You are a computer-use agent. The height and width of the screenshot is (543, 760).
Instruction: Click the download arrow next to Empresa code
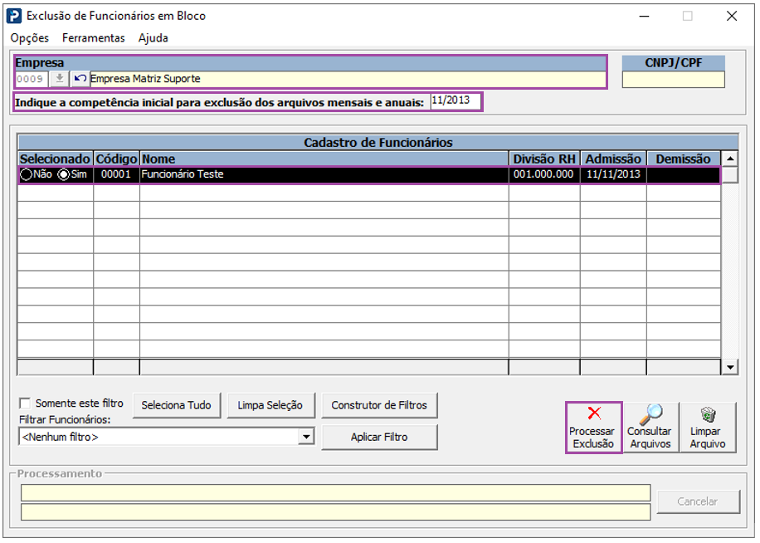[x=60, y=79]
